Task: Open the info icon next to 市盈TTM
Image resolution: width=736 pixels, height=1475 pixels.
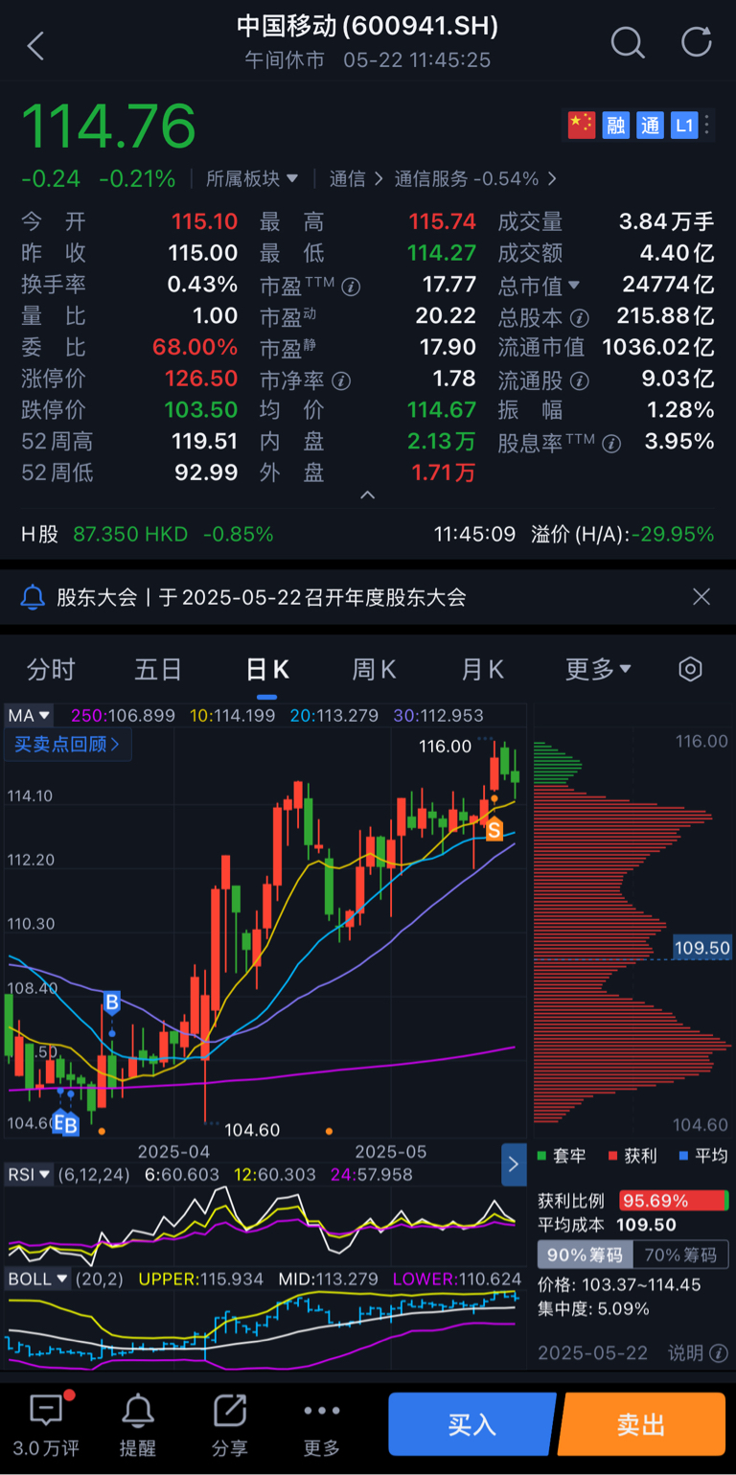Action: (x=352, y=286)
